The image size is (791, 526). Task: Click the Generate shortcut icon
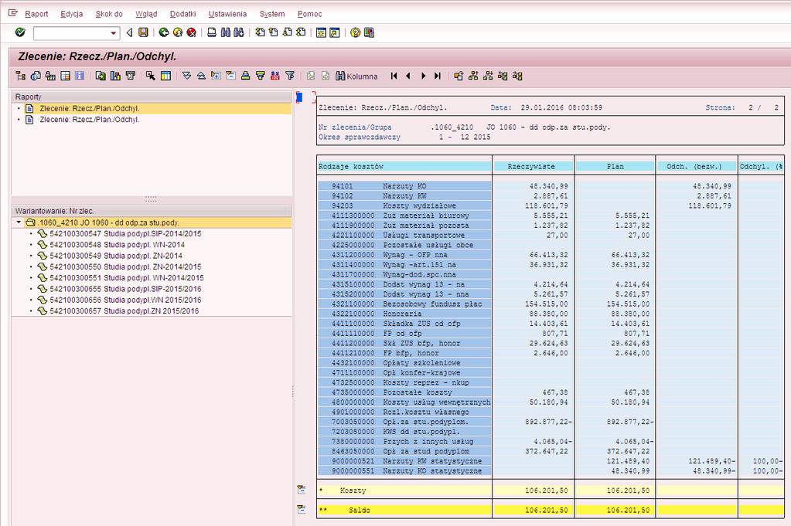point(335,32)
